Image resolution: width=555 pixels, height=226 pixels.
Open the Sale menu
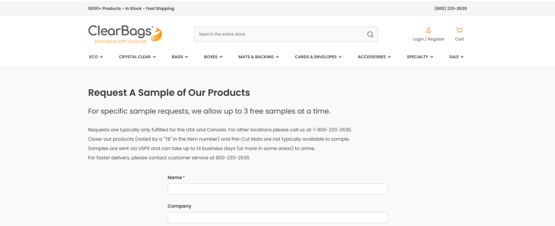(456, 57)
